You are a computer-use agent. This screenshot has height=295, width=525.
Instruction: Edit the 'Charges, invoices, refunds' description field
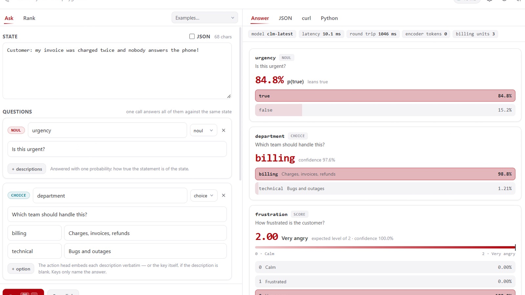click(x=145, y=233)
